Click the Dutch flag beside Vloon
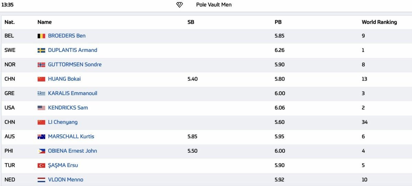This screenshot has height=186, width=412. pos(41,180)
